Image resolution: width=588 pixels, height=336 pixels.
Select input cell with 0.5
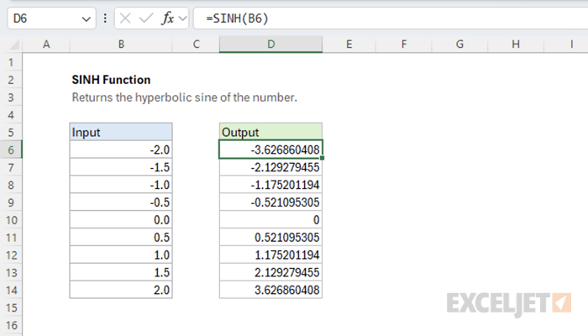pyautogui.click(x=121, y=238)
